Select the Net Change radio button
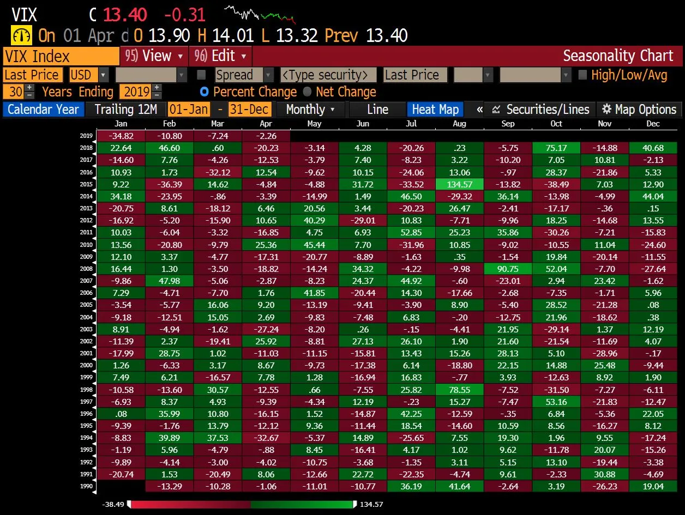The width and height of the screenshot is (685, 515). [x=307, y=92]
